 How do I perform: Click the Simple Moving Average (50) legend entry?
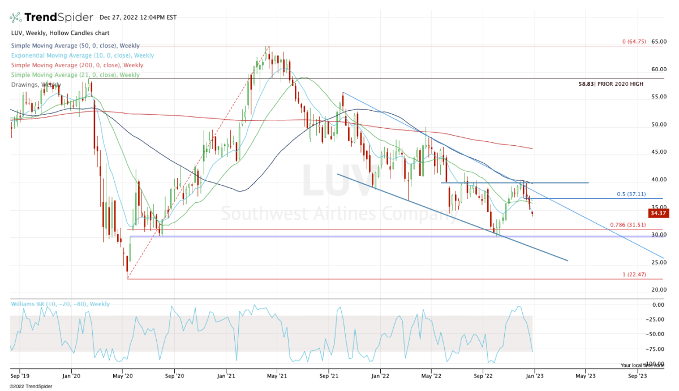pyautogui.click(x=75, y=46)
